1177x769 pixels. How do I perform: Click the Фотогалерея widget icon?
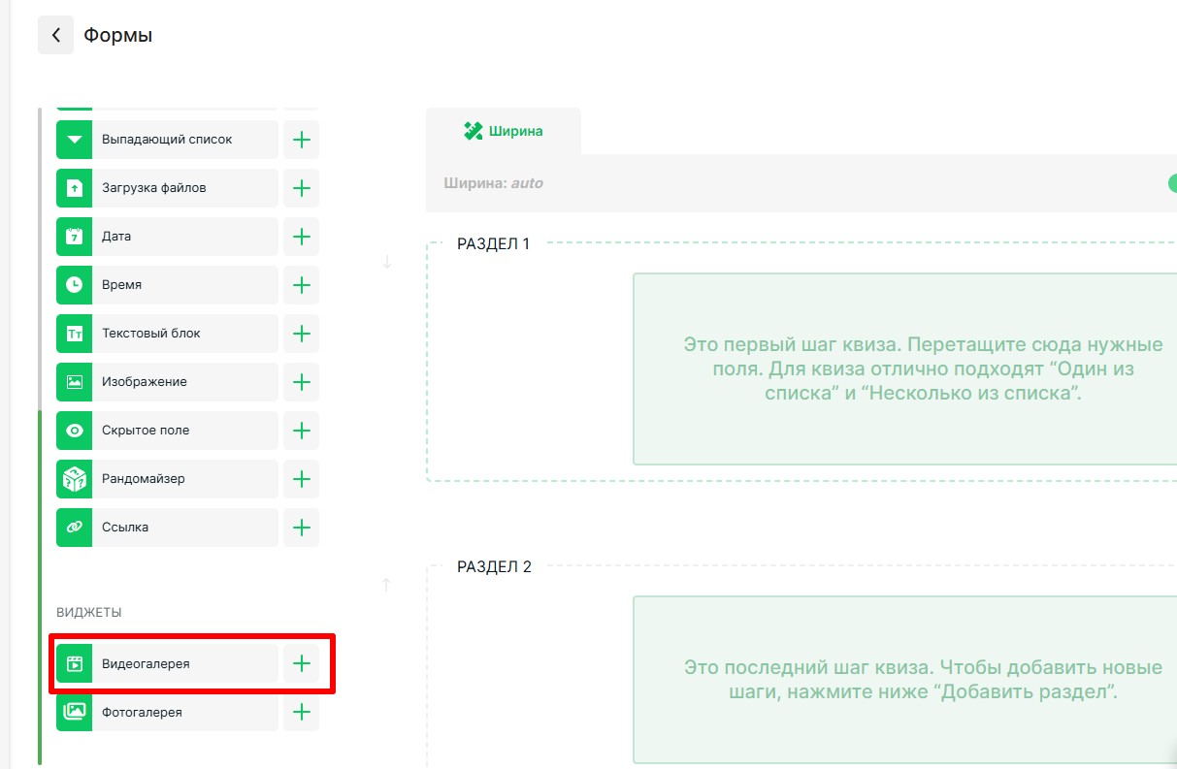click(x=74, y=712)
